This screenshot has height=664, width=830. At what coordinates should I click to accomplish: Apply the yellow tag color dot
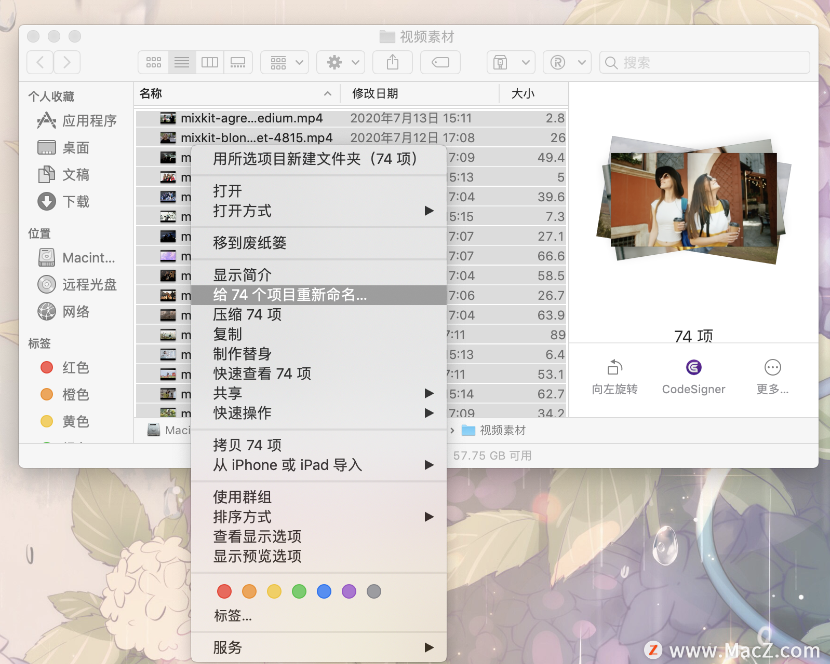point(274,591)
